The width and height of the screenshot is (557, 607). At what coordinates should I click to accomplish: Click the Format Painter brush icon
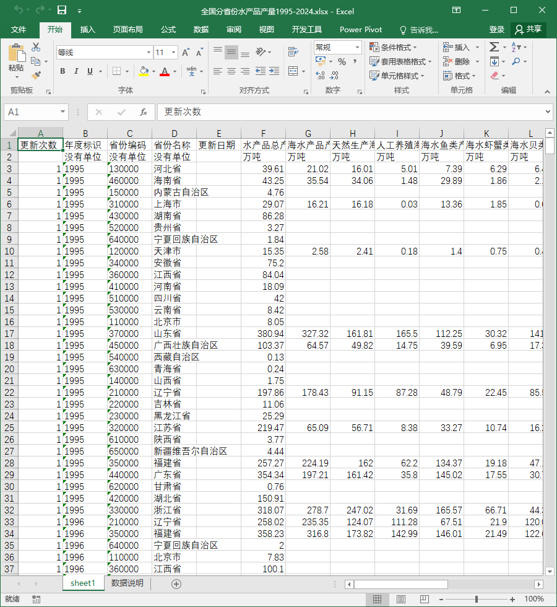37,75
